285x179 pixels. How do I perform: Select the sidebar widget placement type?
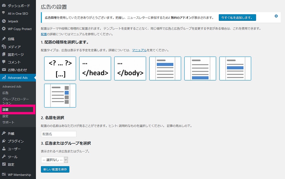coord(60,95)
